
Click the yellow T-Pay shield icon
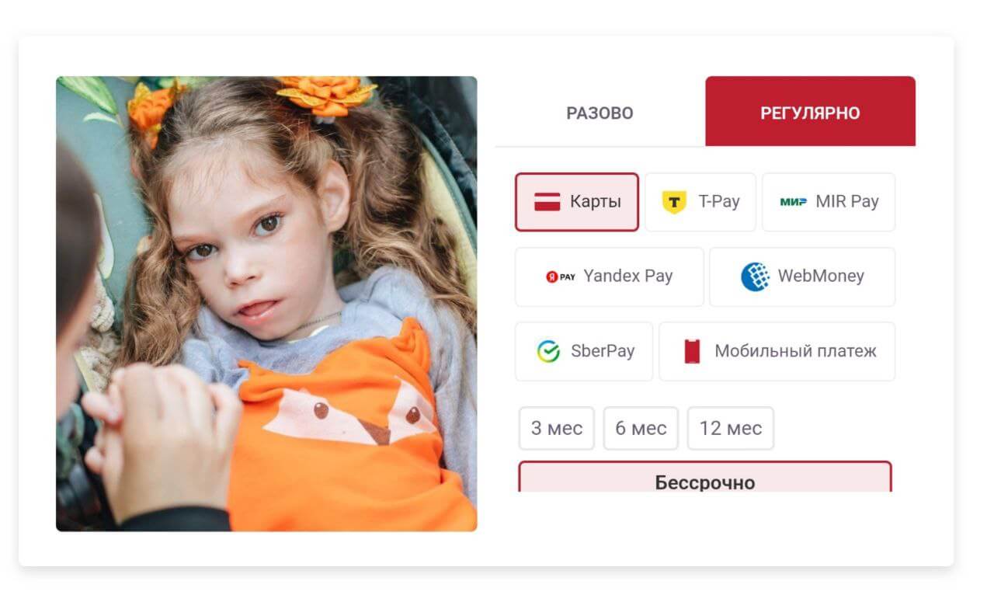[x=674, y=202]
